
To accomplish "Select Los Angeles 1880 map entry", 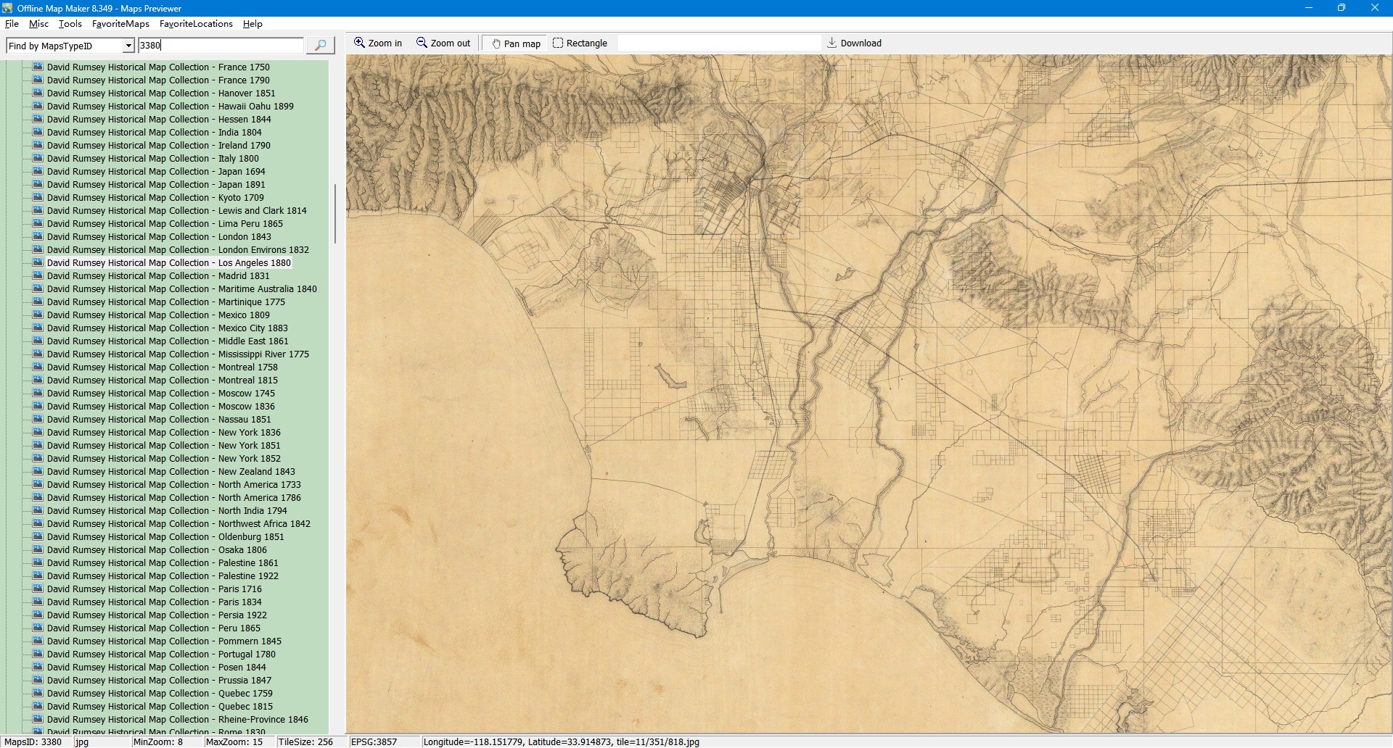I will click(168, 263).
